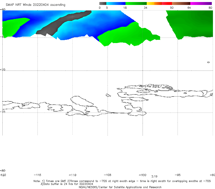Viewport: 215px width, 189px height.
Task: Click the swath time label "2:19"
Action: coord(154,176)
